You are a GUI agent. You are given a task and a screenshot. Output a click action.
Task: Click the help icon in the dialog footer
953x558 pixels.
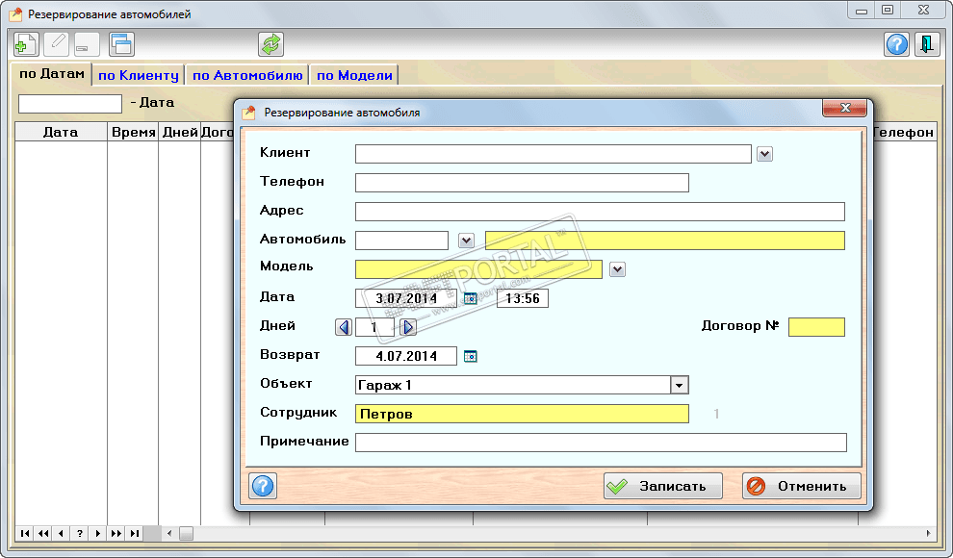(x=263, y=486)
